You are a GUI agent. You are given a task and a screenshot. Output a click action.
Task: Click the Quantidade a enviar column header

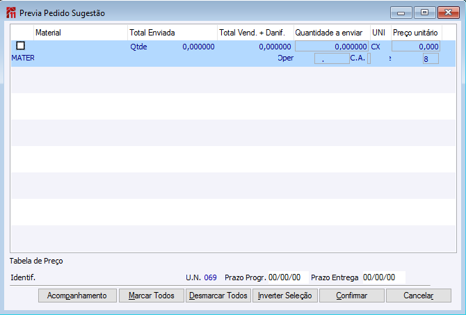coord(332,33)
